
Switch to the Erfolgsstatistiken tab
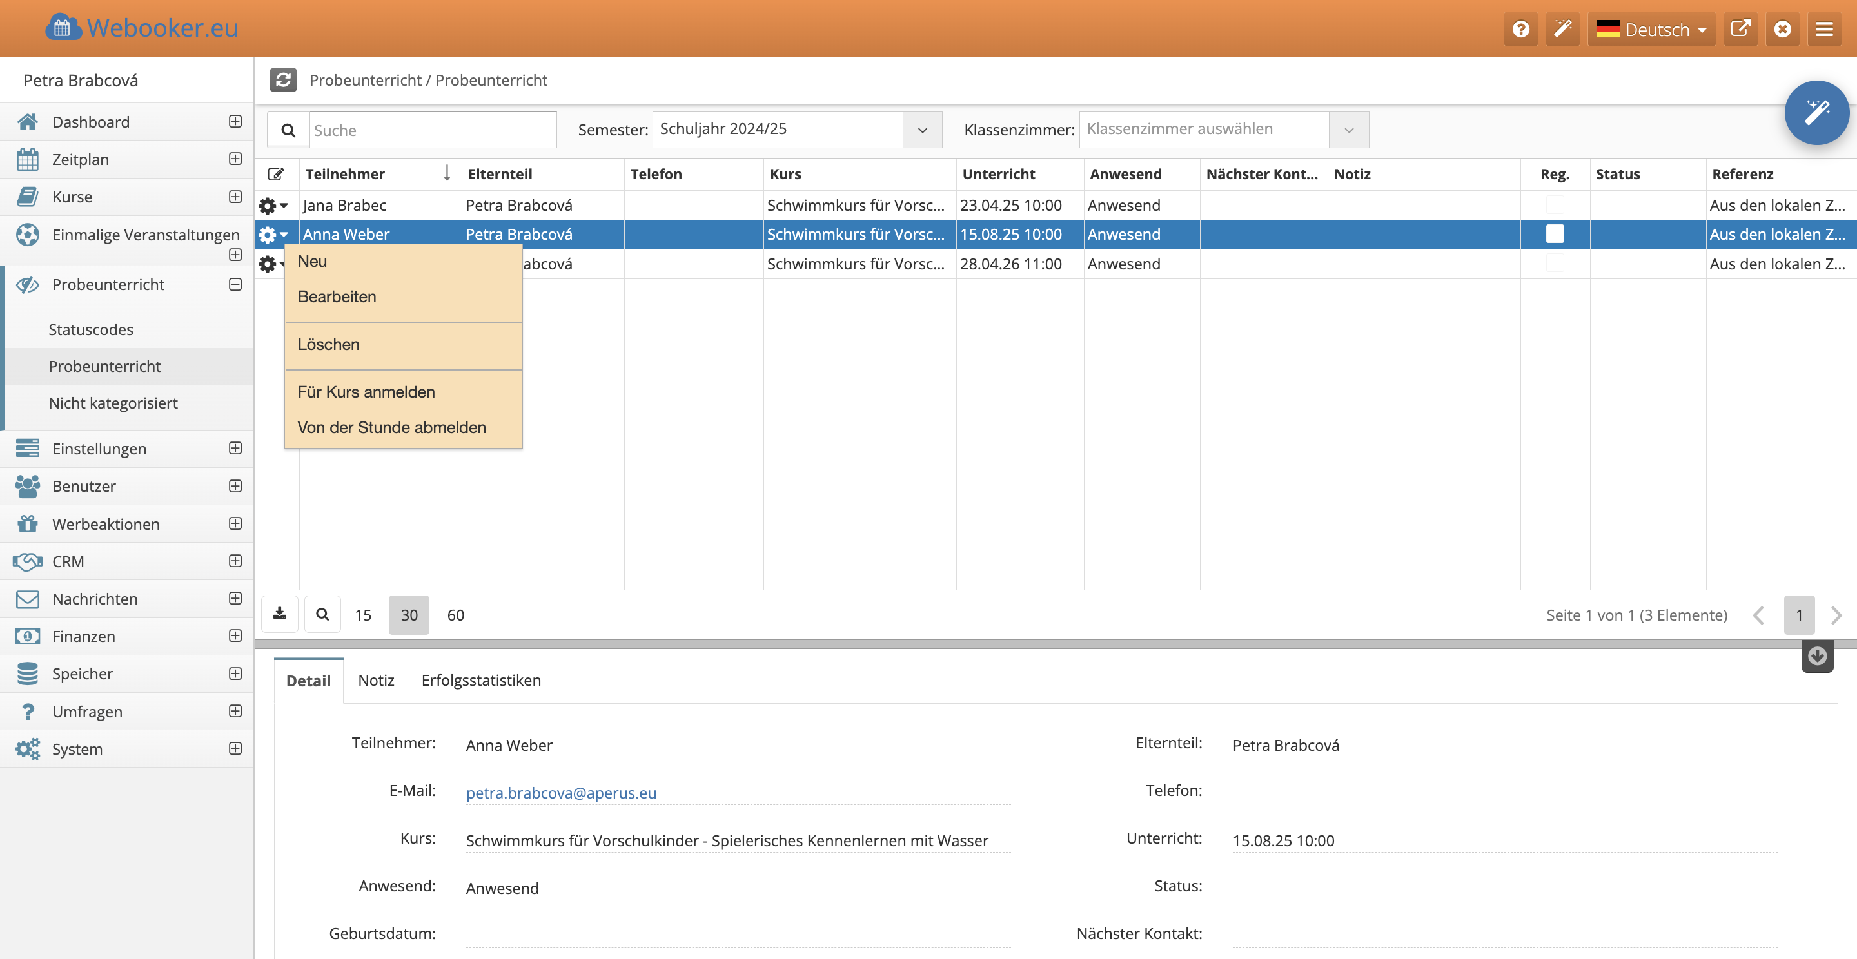point(481,680)
